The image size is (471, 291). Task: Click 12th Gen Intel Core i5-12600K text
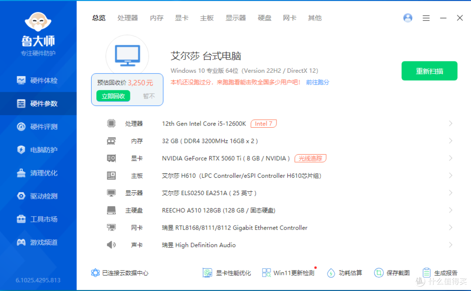pos(204,124)
